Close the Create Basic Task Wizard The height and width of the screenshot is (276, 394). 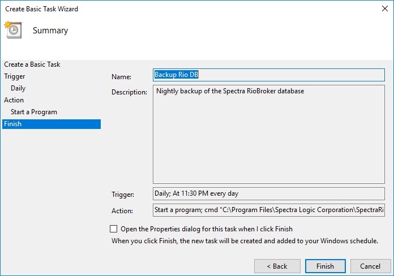click(x=384, y=8)
